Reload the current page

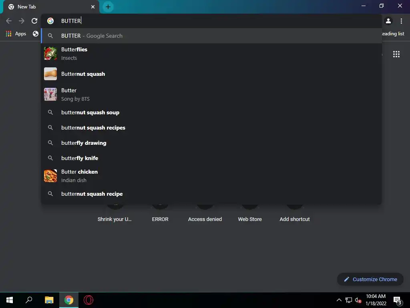(x=34, y=21)
